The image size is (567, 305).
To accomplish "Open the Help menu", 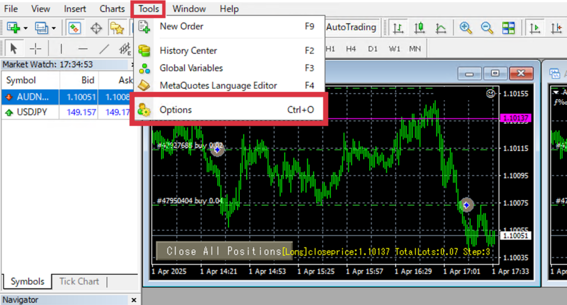I will 229,9.
